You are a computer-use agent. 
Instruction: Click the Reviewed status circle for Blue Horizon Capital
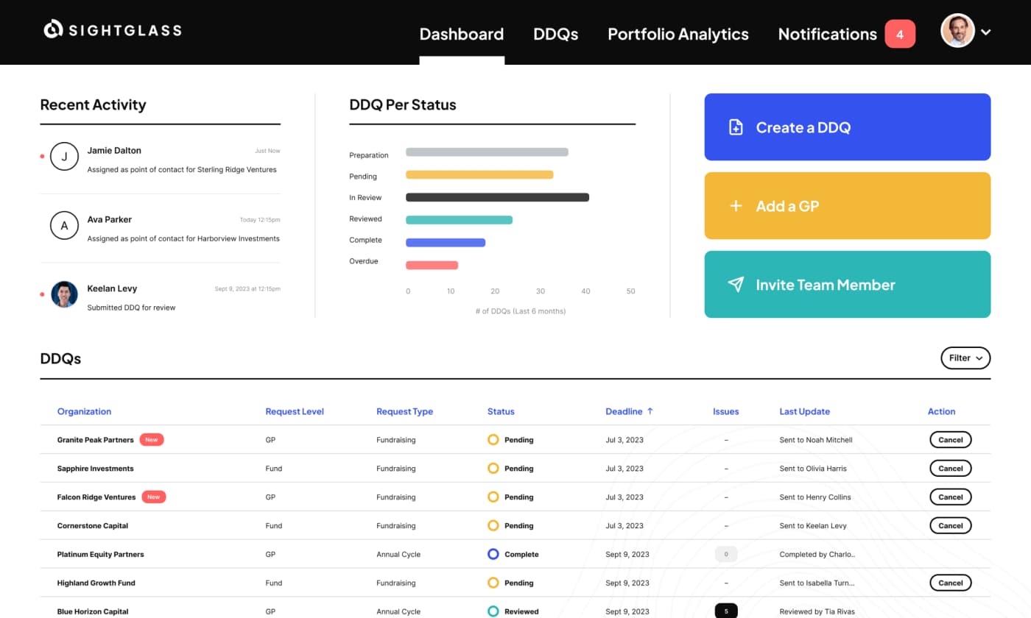[x=493, y=611]
